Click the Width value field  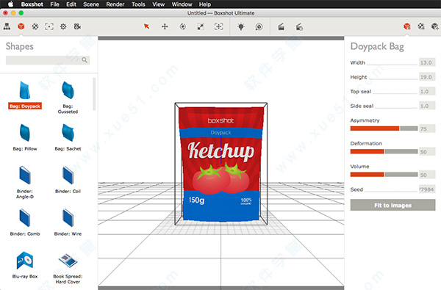point(426,62)
